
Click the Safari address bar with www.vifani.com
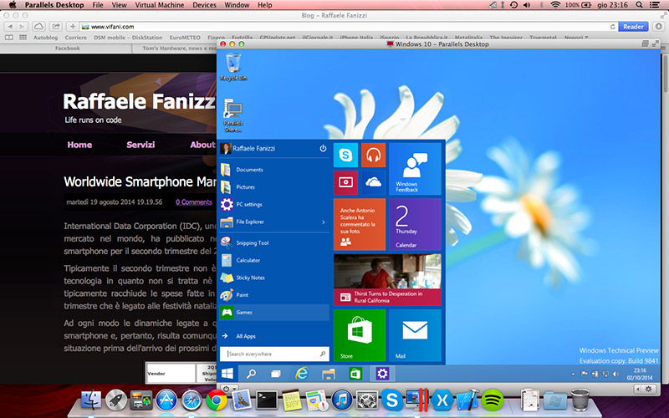tap(348, 27)
